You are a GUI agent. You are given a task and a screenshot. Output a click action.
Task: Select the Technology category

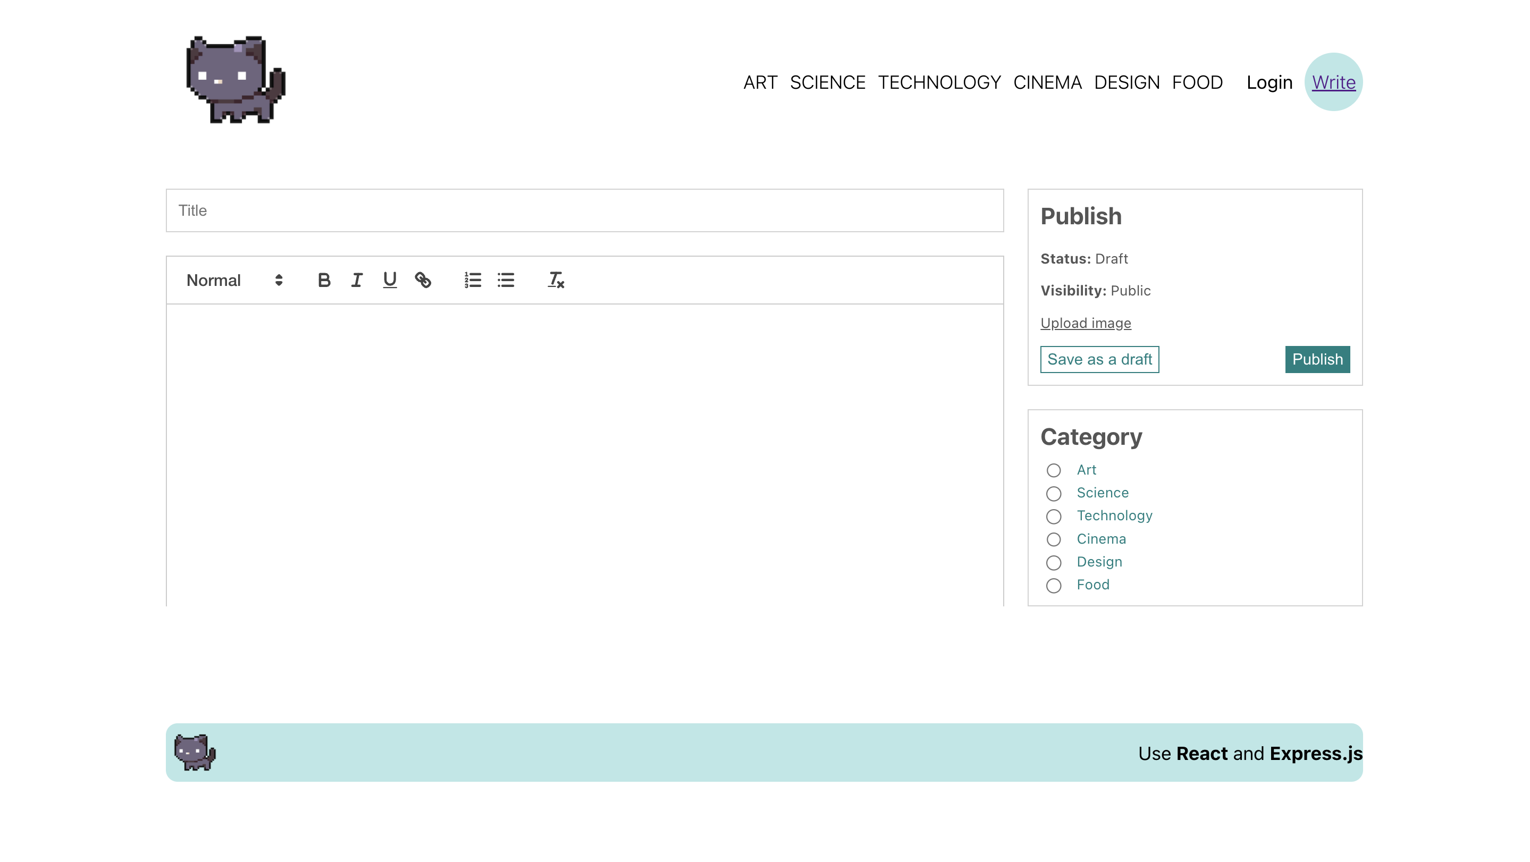coord(1054,517)
